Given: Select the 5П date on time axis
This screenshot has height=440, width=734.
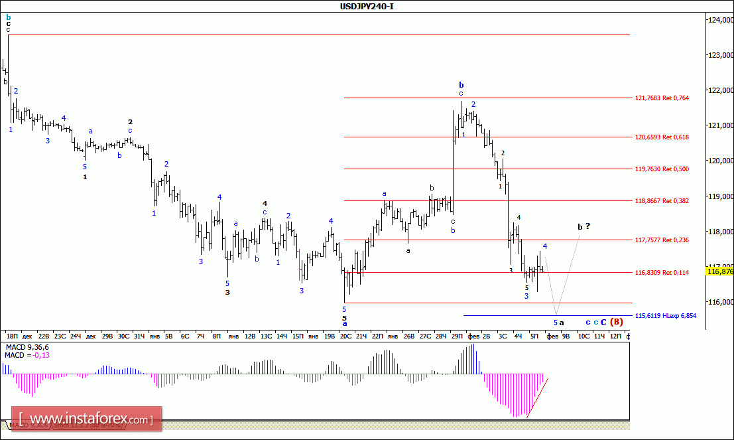Looking at the screenshot, I should click(534, 336).
